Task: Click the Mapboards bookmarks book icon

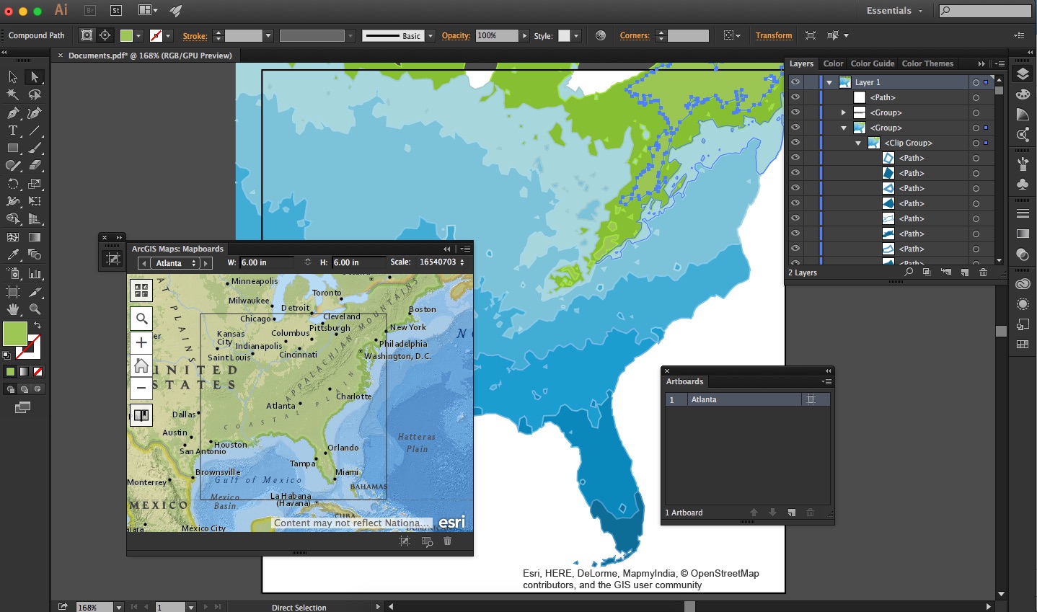Action: [141, 415]
